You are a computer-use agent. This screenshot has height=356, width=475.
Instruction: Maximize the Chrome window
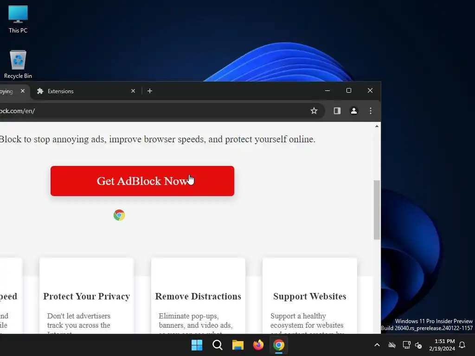pyautogui.click(x=349, y=90)
